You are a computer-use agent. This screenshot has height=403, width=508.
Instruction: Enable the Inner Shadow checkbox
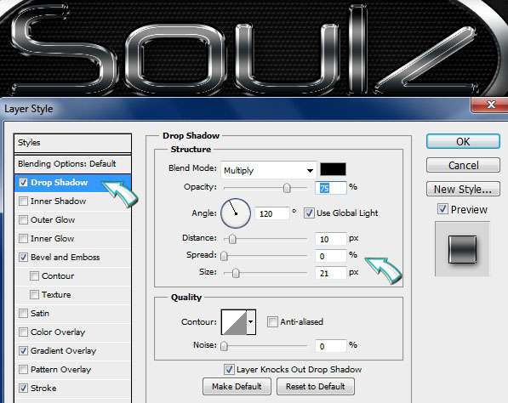(x=23, y=201)
